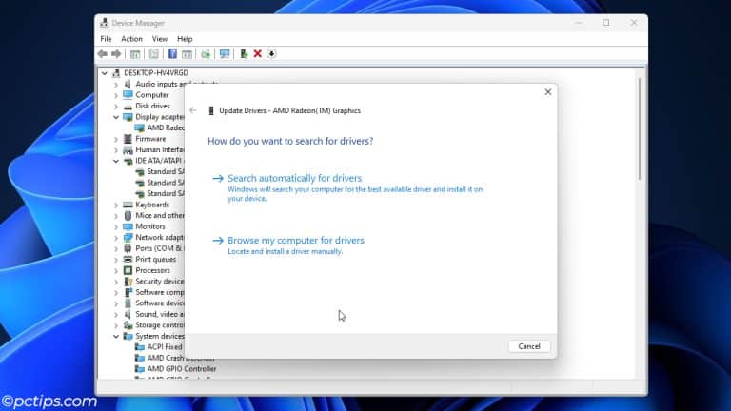Choose Search automatically for drivers
Viewport: 731px width, 411px height.
(x=295, y=178)
